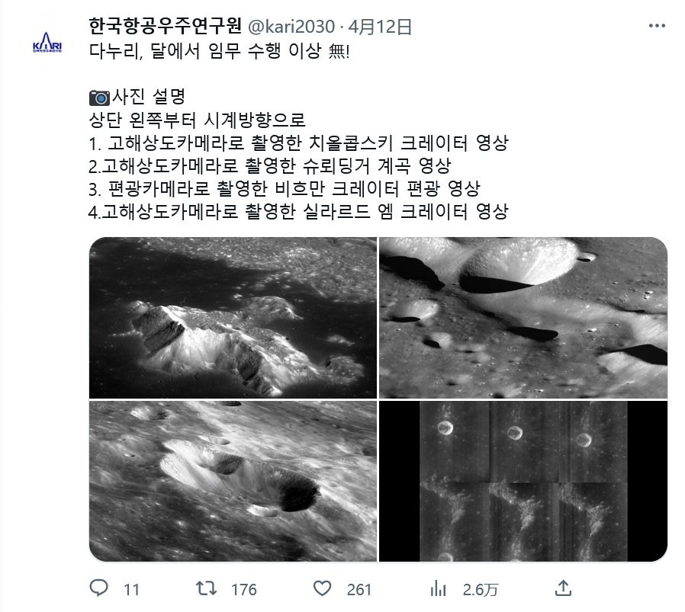The image size is (685, 612).
Task: Open the bottom-left Szilard M crater photo
Action: 233,481
